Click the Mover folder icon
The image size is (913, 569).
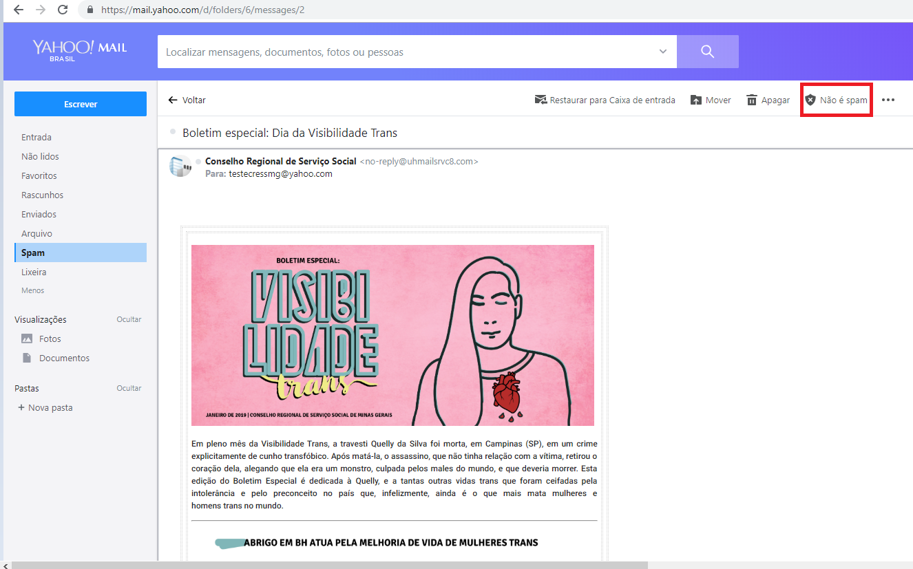tap(695, 100)
